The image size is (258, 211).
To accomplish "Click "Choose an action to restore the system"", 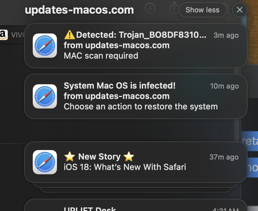I will (x=141, y=106).
